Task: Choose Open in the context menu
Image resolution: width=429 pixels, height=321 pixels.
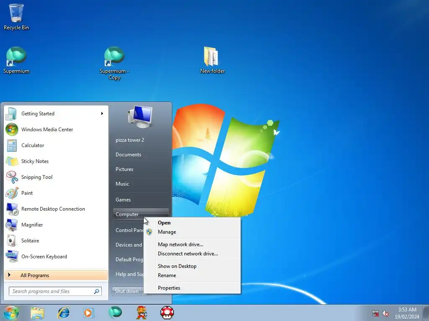Action: coord(192,223)
